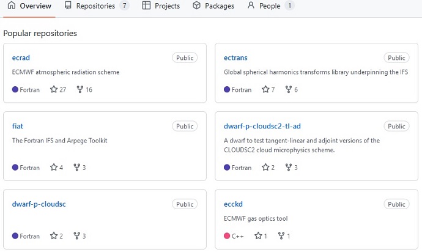Click the fork icon on dwarf-p-cloudsc2-tl-ad
This screenshot has width=422, height=252.
pyautogui.click(x=289, y=168)
